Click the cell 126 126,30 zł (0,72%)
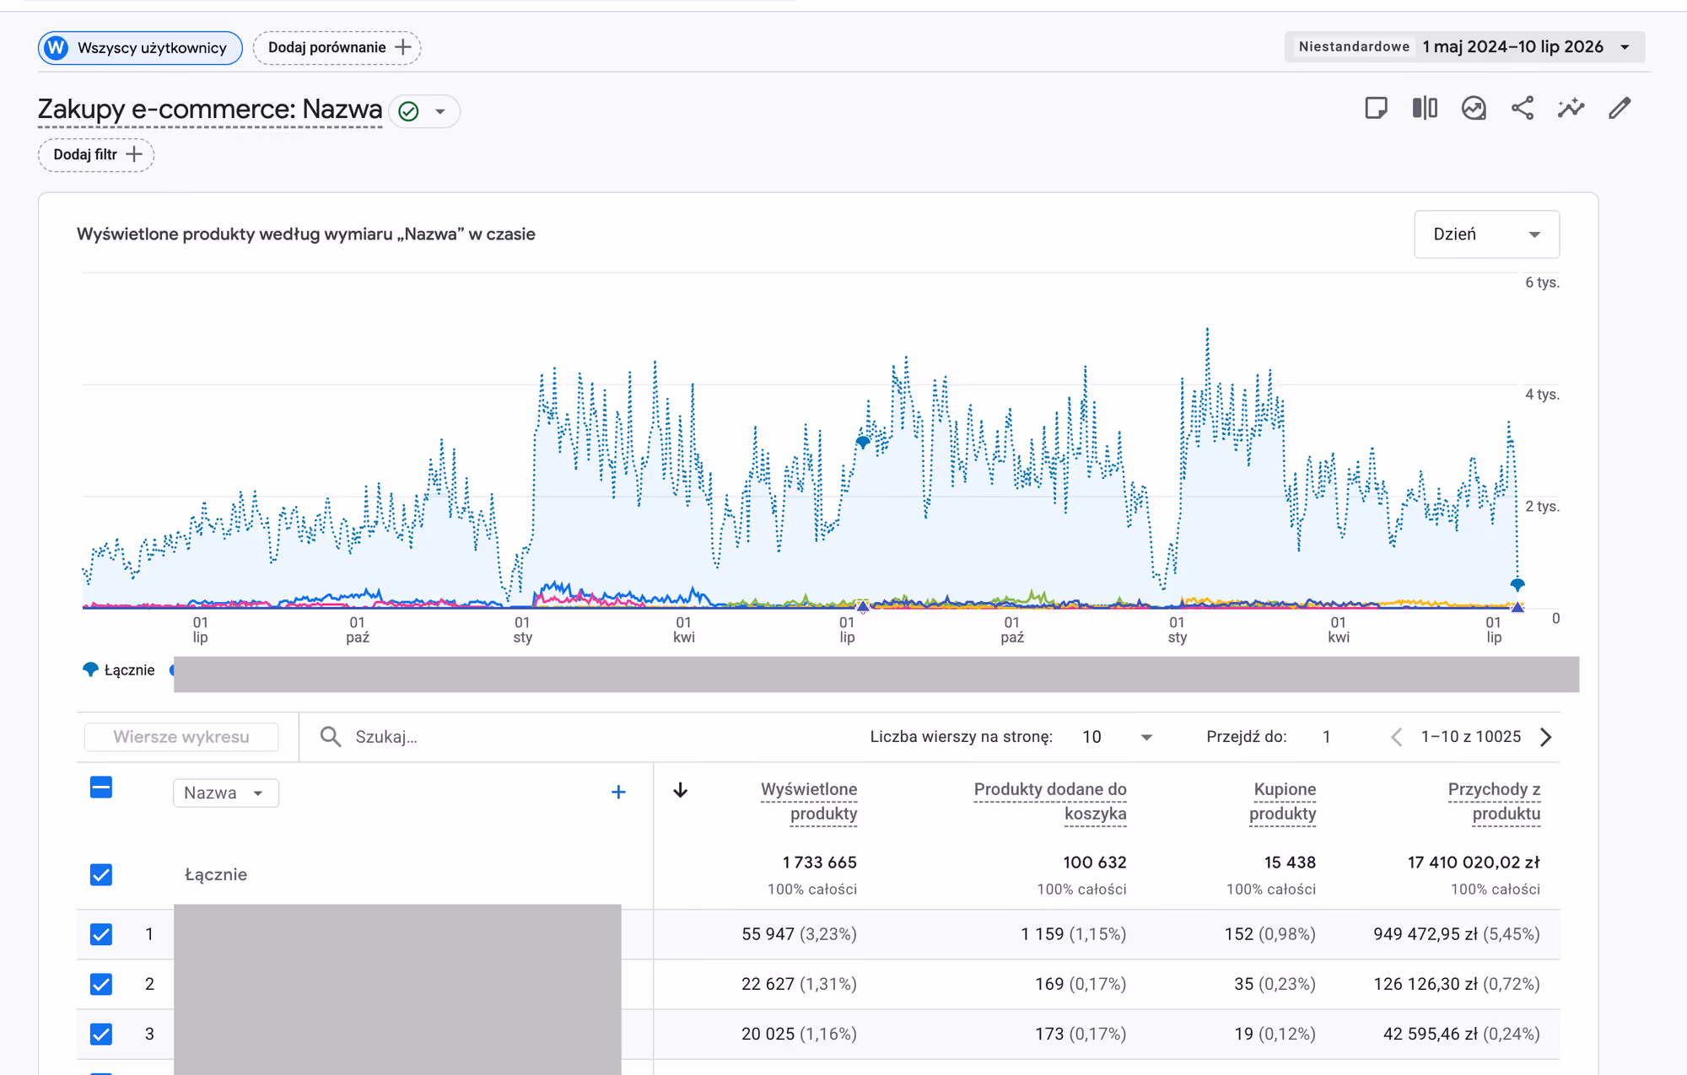 click(1457, 984)
